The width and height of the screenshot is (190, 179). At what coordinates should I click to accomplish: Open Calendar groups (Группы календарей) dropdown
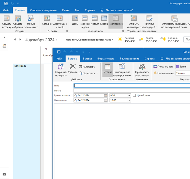149,22
